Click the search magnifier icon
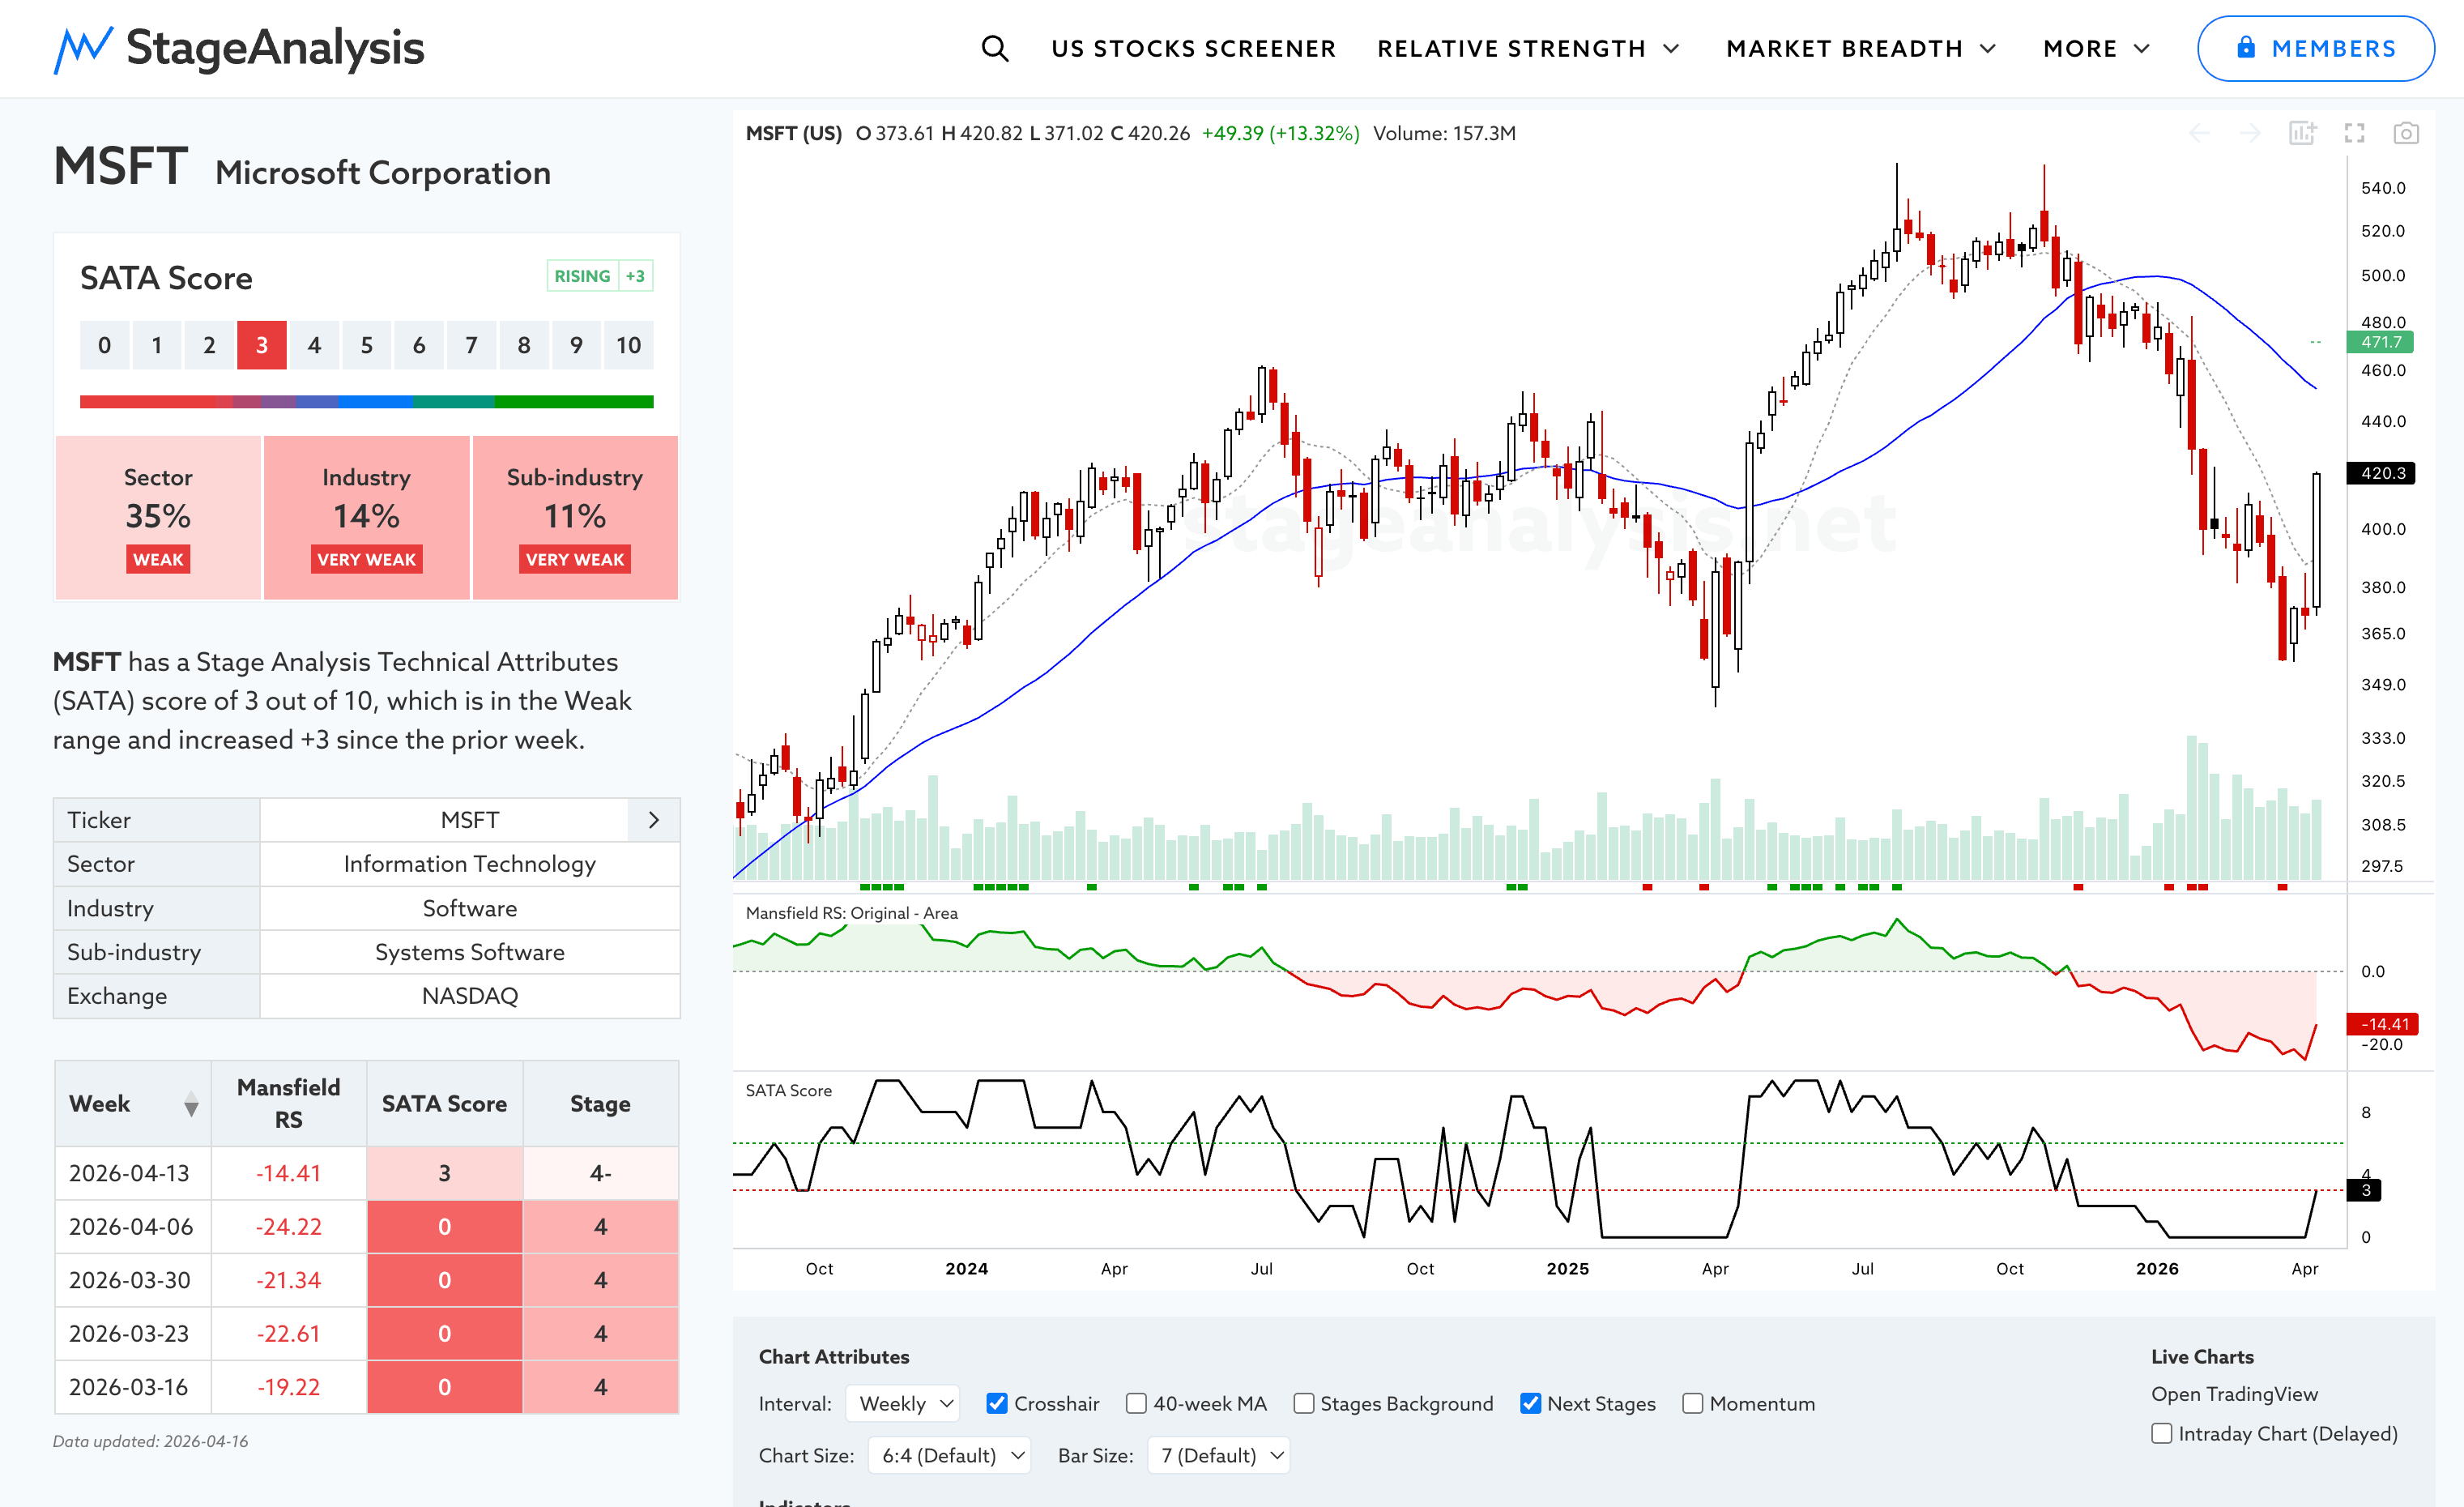Image resolution: width=2464 pixels, height=1507 pixels. coord(994,48)
